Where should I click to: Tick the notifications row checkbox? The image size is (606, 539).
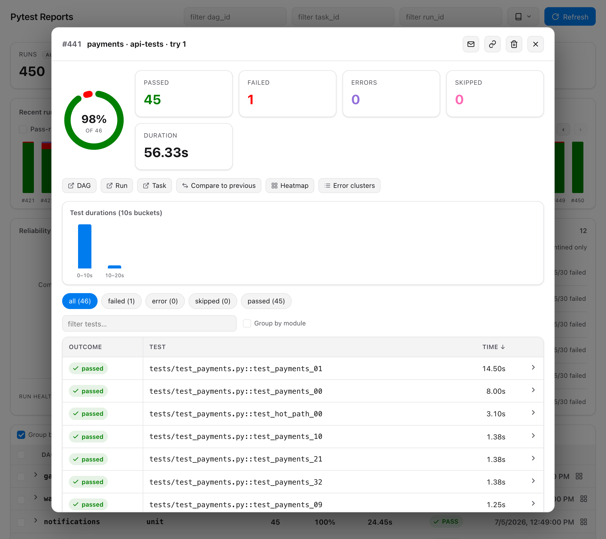[21, 522]
